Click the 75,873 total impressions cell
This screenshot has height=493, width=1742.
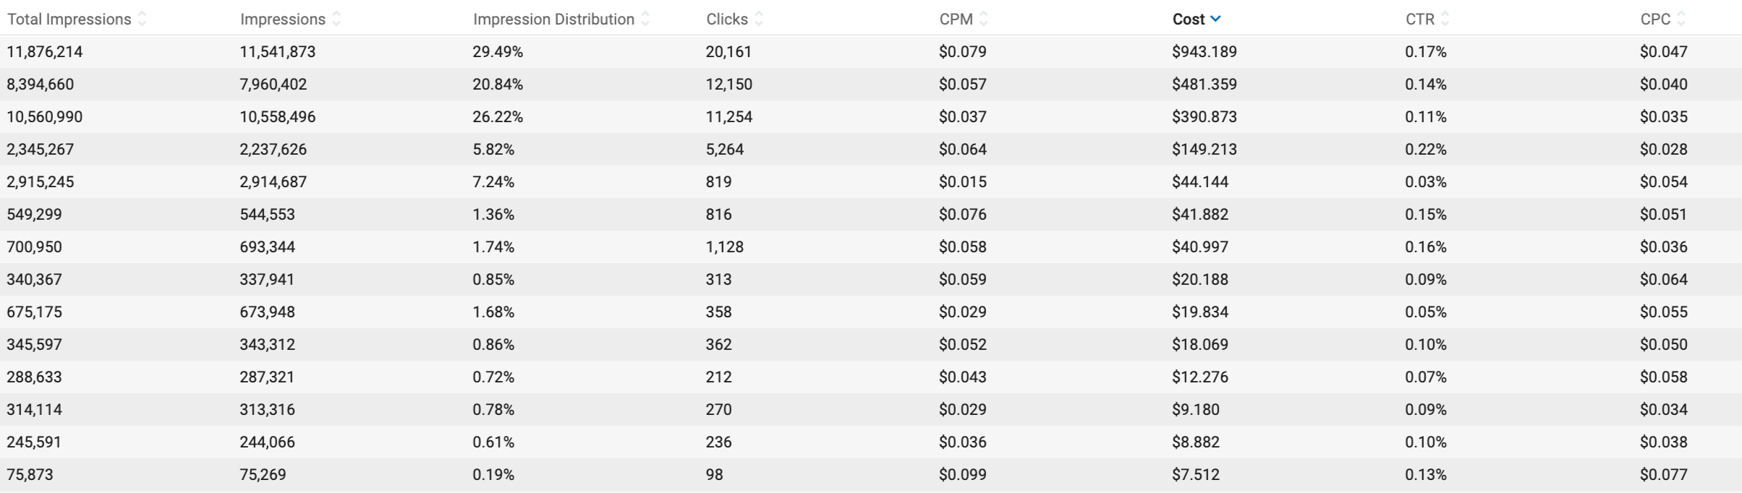pos(30,475)
